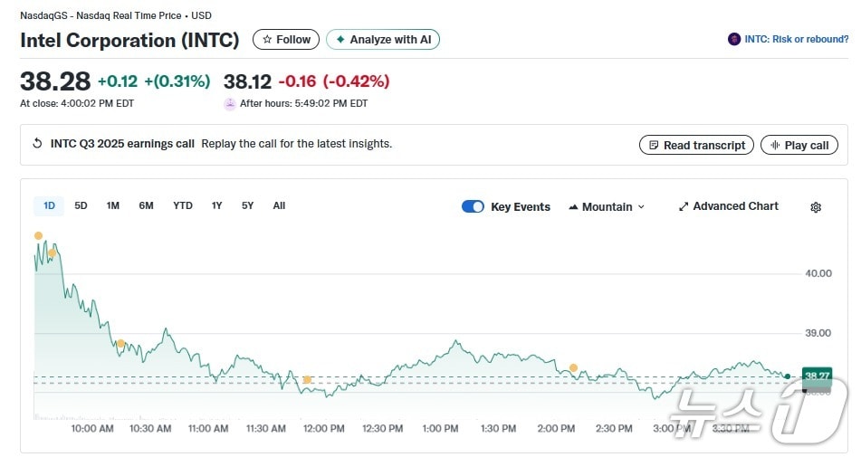Open Read transcript for earnings call
This screenshot has width=861, height=457.
click(x=696, y=145)
